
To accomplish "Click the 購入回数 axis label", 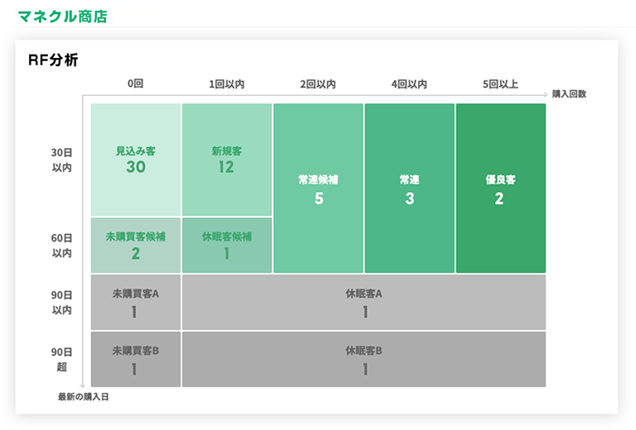I will (x=569, y=94).
